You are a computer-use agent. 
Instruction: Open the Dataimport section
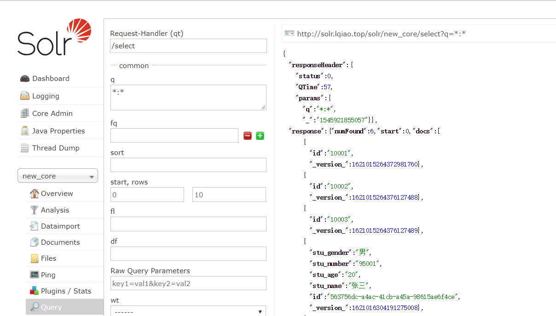[x=60, y=226]
